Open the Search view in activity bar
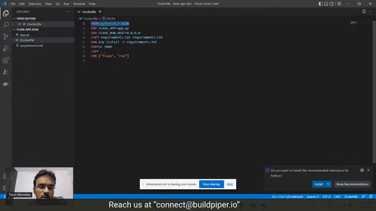Image resolution: width=376 pixels, height=211 pixels. [6, 25]
